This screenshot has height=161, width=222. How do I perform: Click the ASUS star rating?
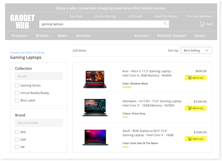pos(126,147)
